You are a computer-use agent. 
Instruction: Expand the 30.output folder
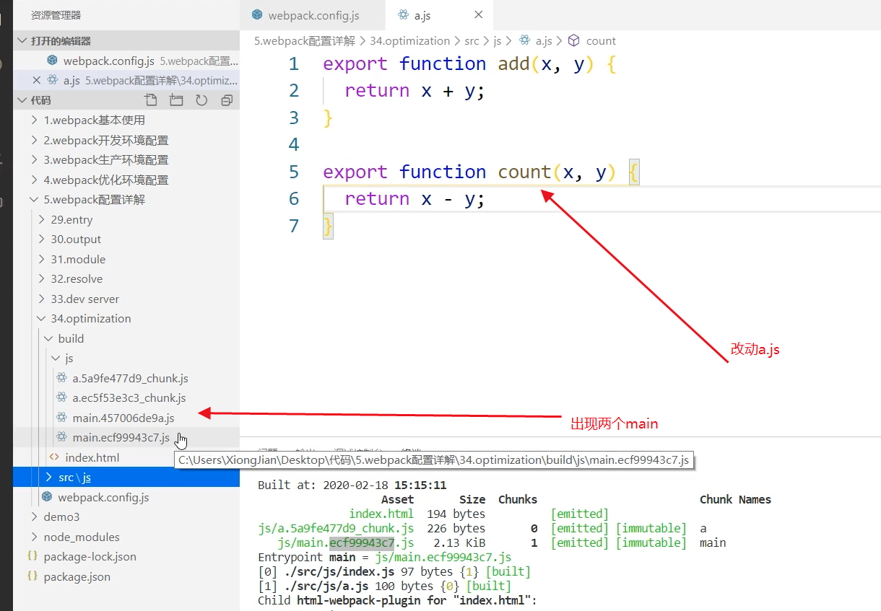126,239
